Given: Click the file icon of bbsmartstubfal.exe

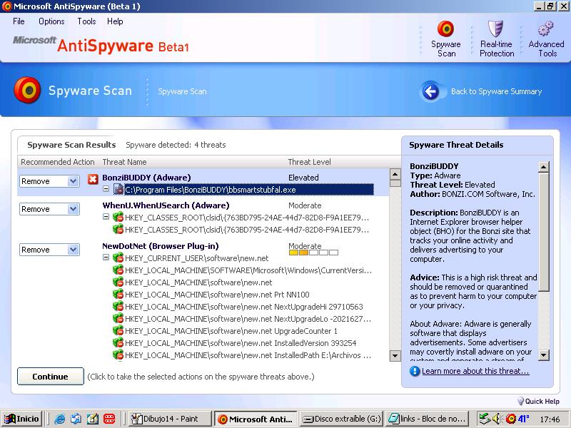Looking at the screenshot, I should tap(118, 189).
